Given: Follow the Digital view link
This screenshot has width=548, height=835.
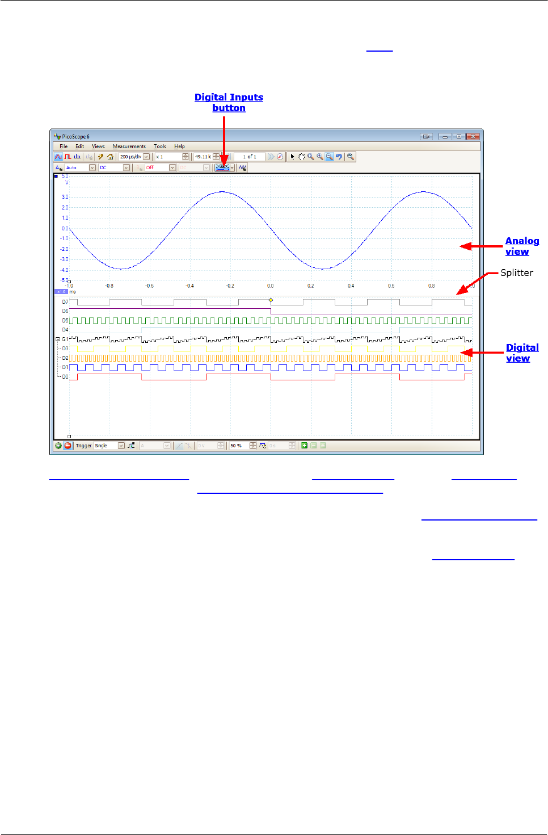Looking at the screenshot, I should (522, 353).
